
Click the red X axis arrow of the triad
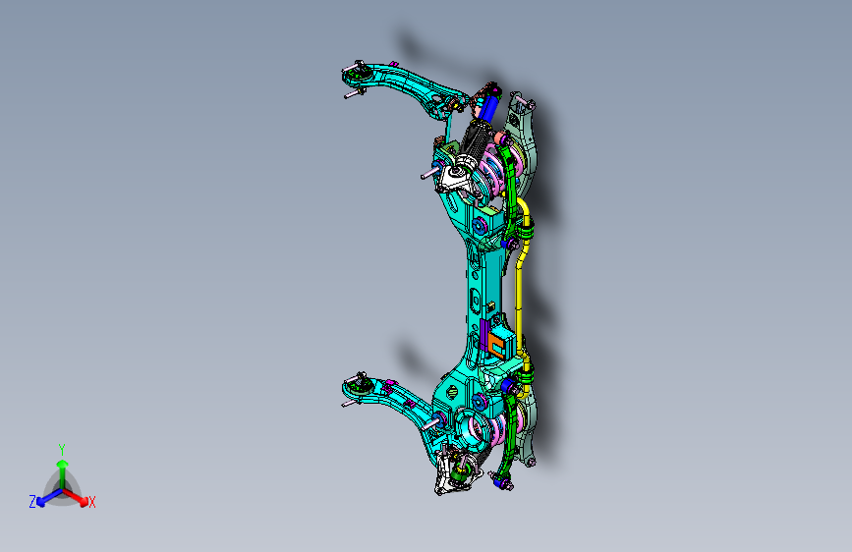click(x=75, y=497)
